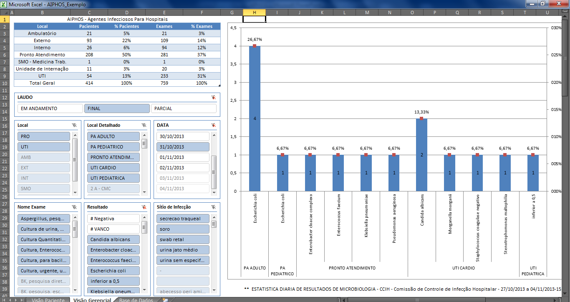
Task: Clear filter on Nome Exame slicer
Action: [x=74, y=207]
